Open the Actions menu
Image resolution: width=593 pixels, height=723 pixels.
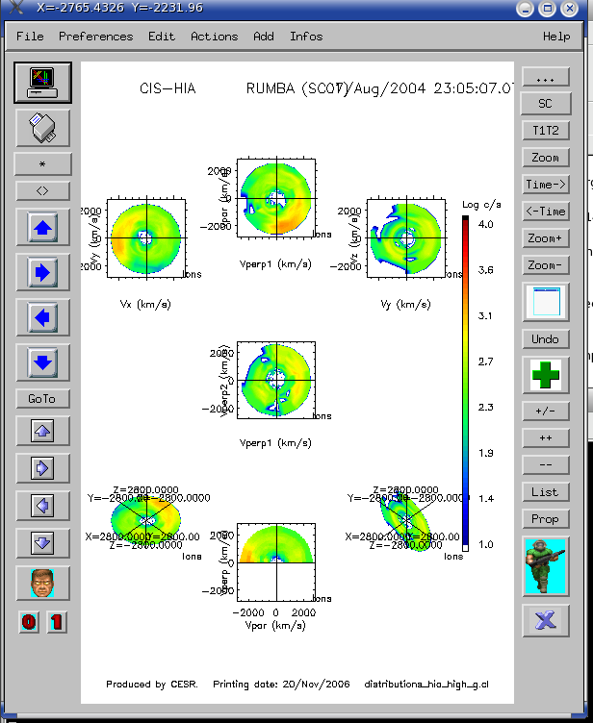point(214,37)
